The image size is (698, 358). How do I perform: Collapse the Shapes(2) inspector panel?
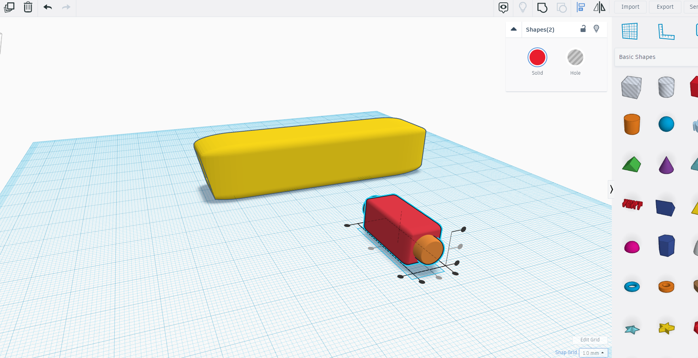click(x=514, y=29)
